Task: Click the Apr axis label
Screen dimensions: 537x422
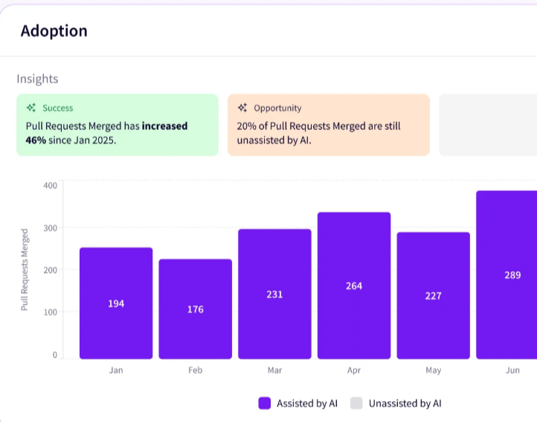Action: point(354,370)
